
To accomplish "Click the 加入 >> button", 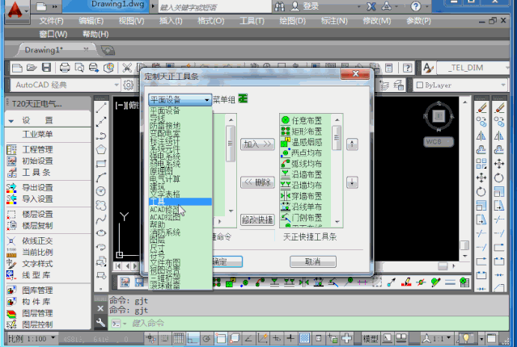I will pos(257,144).
